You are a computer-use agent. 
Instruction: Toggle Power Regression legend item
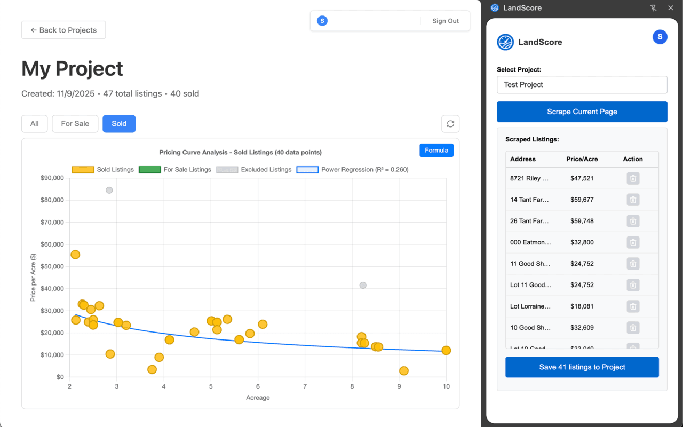352,170
